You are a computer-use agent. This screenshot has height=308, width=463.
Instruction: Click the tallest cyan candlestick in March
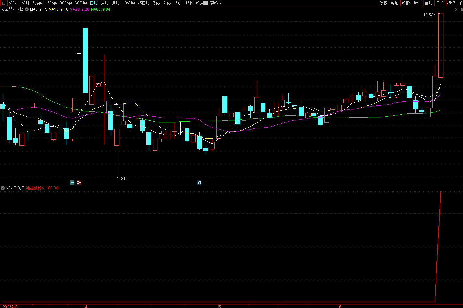pos(85,60)
